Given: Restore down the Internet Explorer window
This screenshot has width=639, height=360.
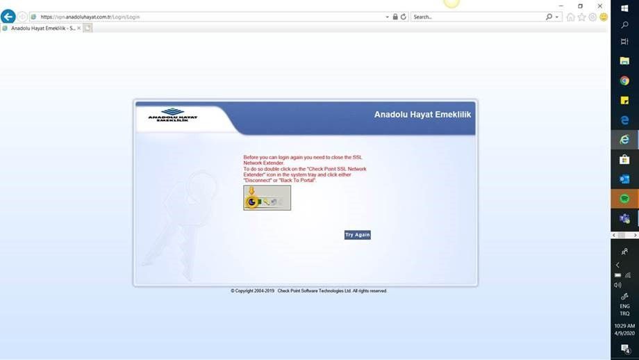Looking at the screenshot, I should pos(581,6).
